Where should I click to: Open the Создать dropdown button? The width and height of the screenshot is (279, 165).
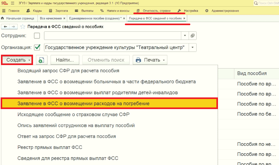pos(17,60)
